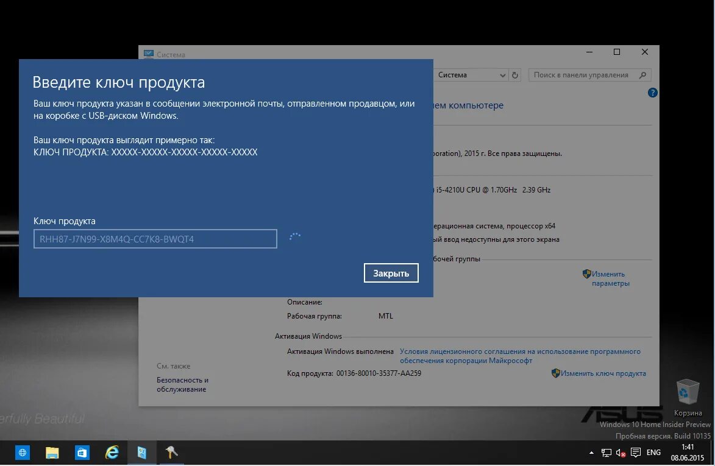Click the shield icon beside Изменить параметры
This screenshot has height=466, width=715.
(586, 274)
